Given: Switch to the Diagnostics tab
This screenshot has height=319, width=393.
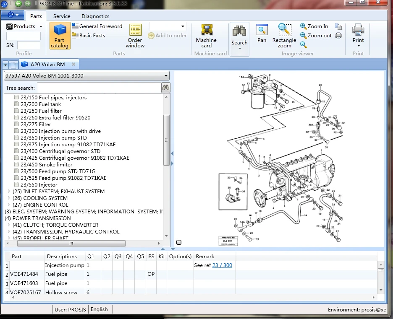Looking at the screenshot, I should 95,16.
